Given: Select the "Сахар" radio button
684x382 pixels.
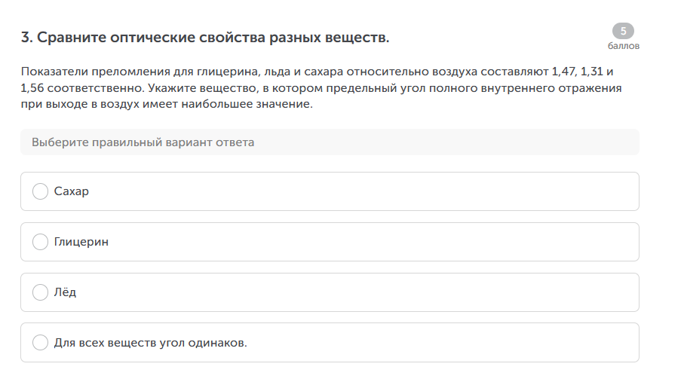Looking at the screenshot, I should click(41, 191).
